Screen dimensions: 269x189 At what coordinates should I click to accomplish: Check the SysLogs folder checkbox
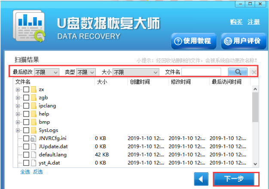pos(26,130)
